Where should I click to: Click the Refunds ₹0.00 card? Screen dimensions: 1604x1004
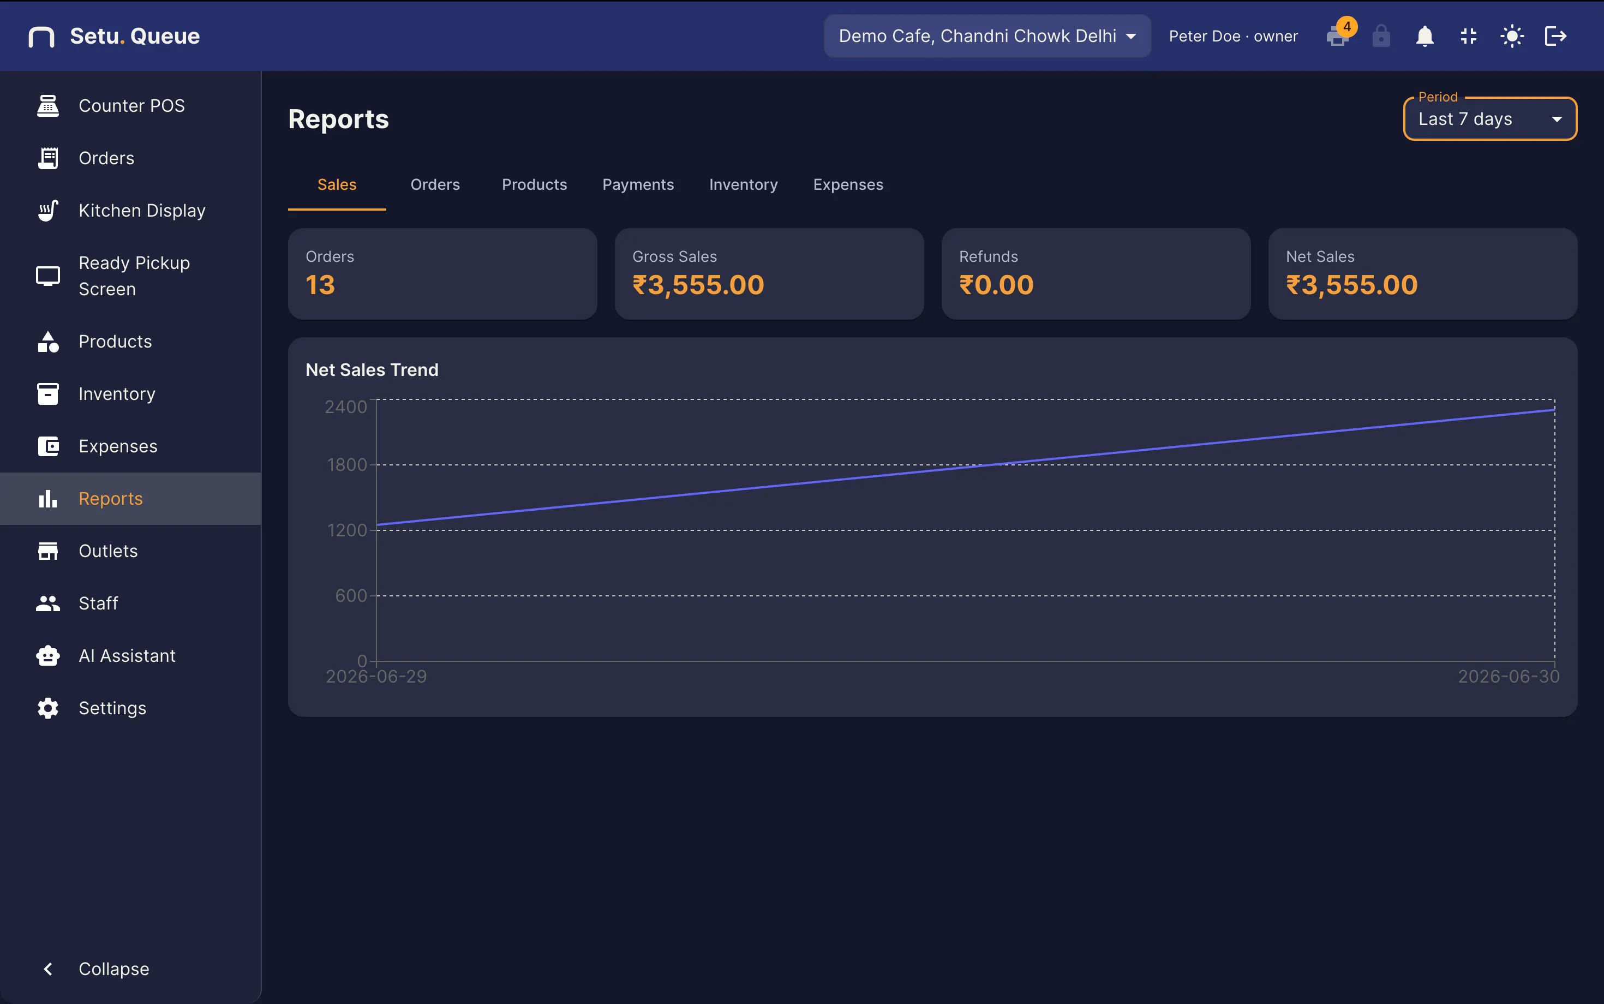tap(1096, 273)
